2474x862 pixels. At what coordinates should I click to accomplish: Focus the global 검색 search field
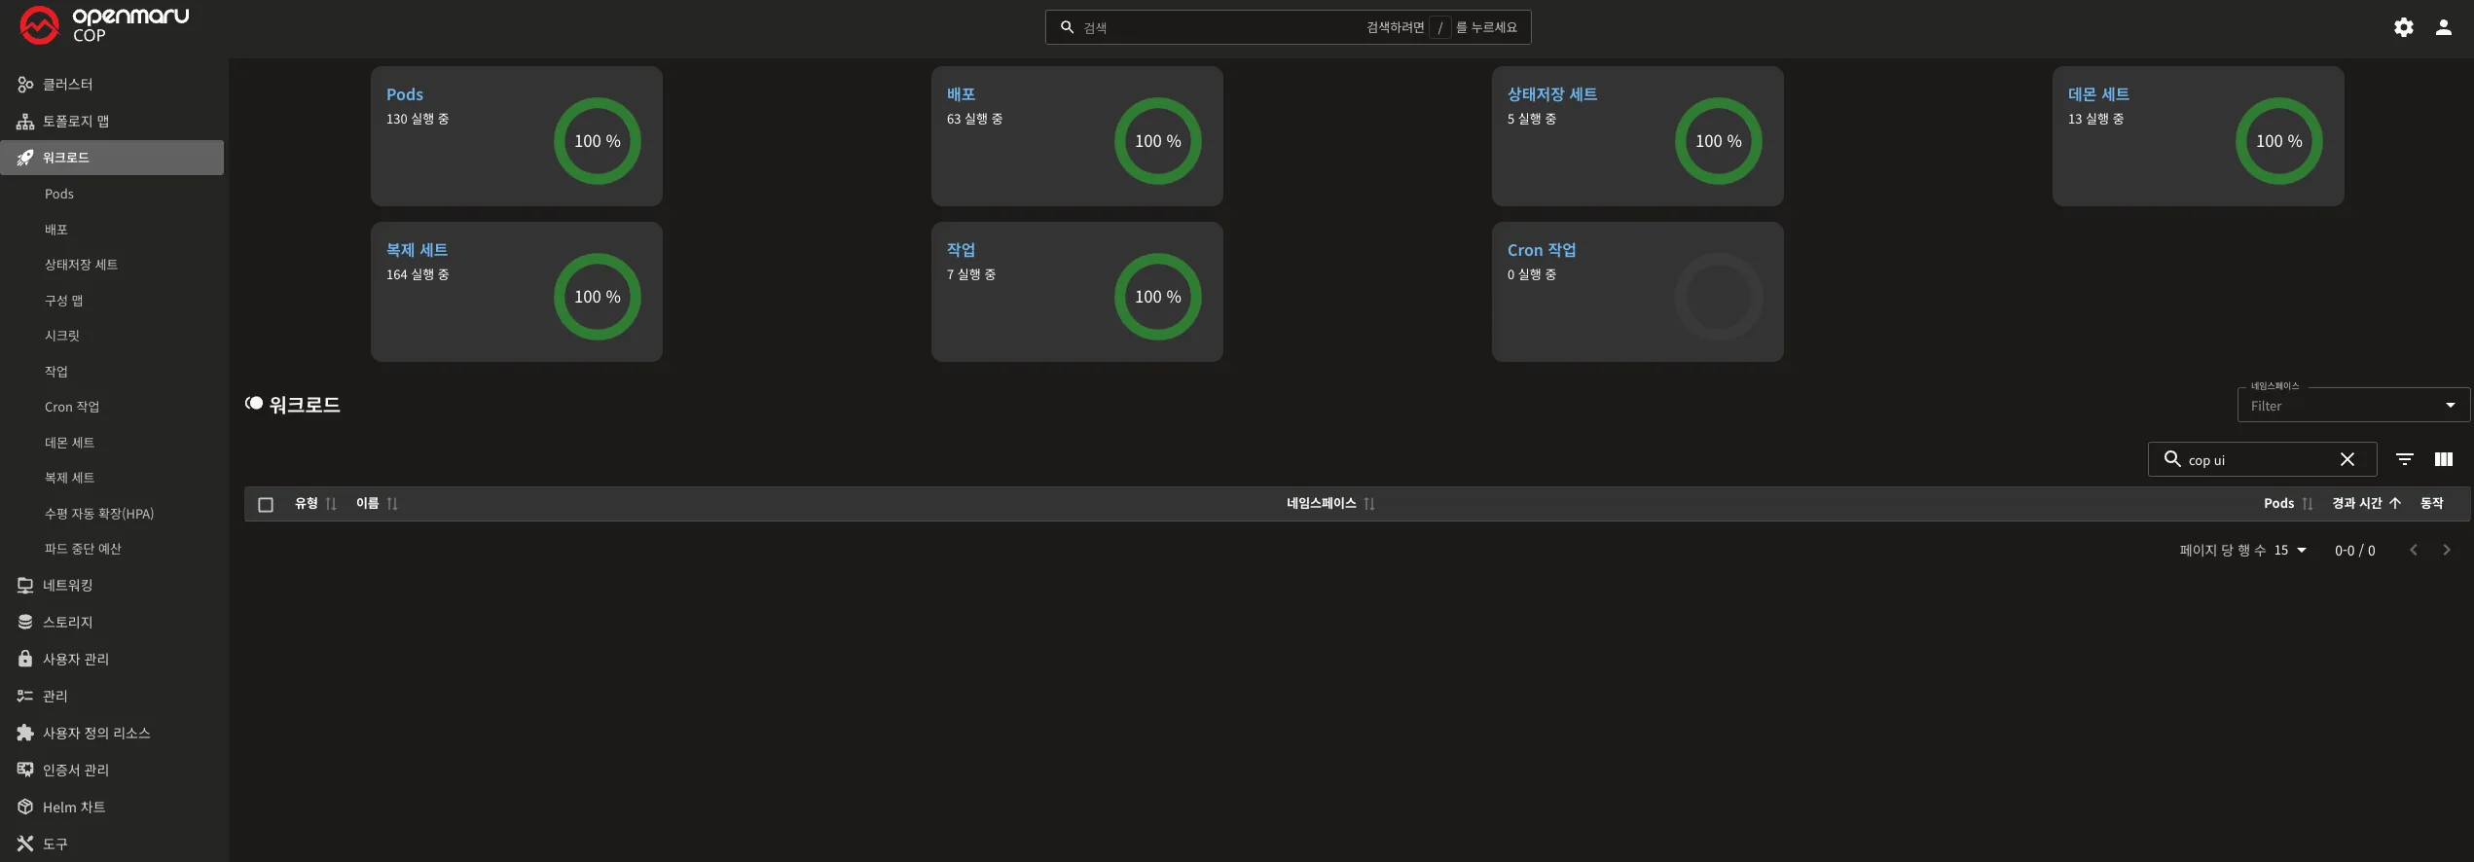tap(1288, 27)
